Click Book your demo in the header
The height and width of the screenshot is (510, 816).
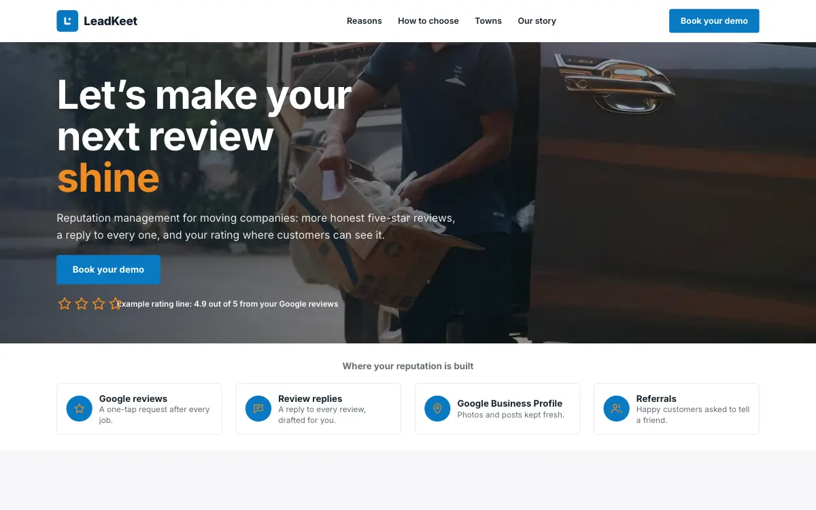tap(714, 21)
